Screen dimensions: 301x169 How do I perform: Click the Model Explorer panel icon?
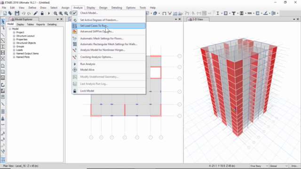(12, 19)
